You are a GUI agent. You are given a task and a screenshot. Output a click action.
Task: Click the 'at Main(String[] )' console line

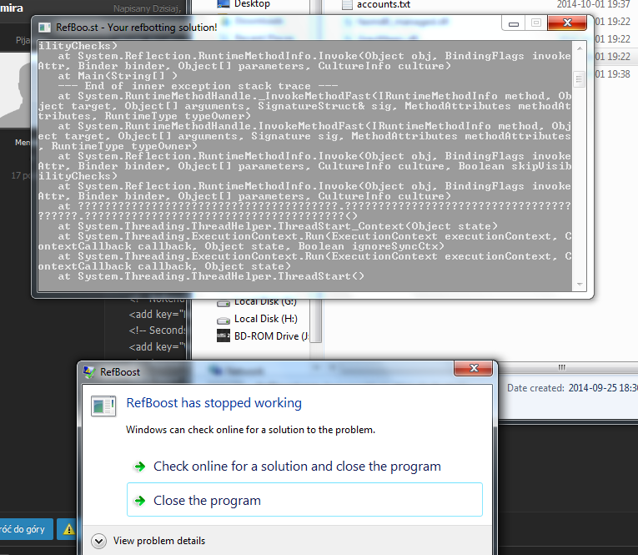(x=118, y=76)
